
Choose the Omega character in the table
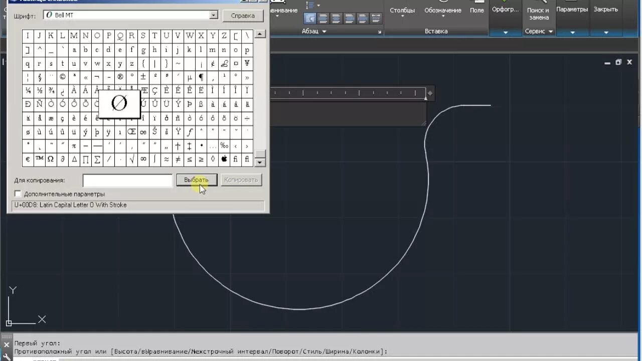51,159
